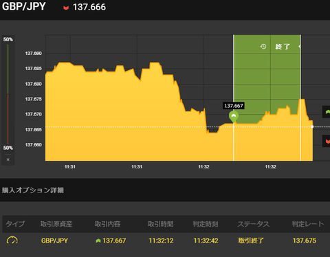The image size is (330, 257).
Task: Close the sentiment bar with the X icon
Action: pos(8,159)
